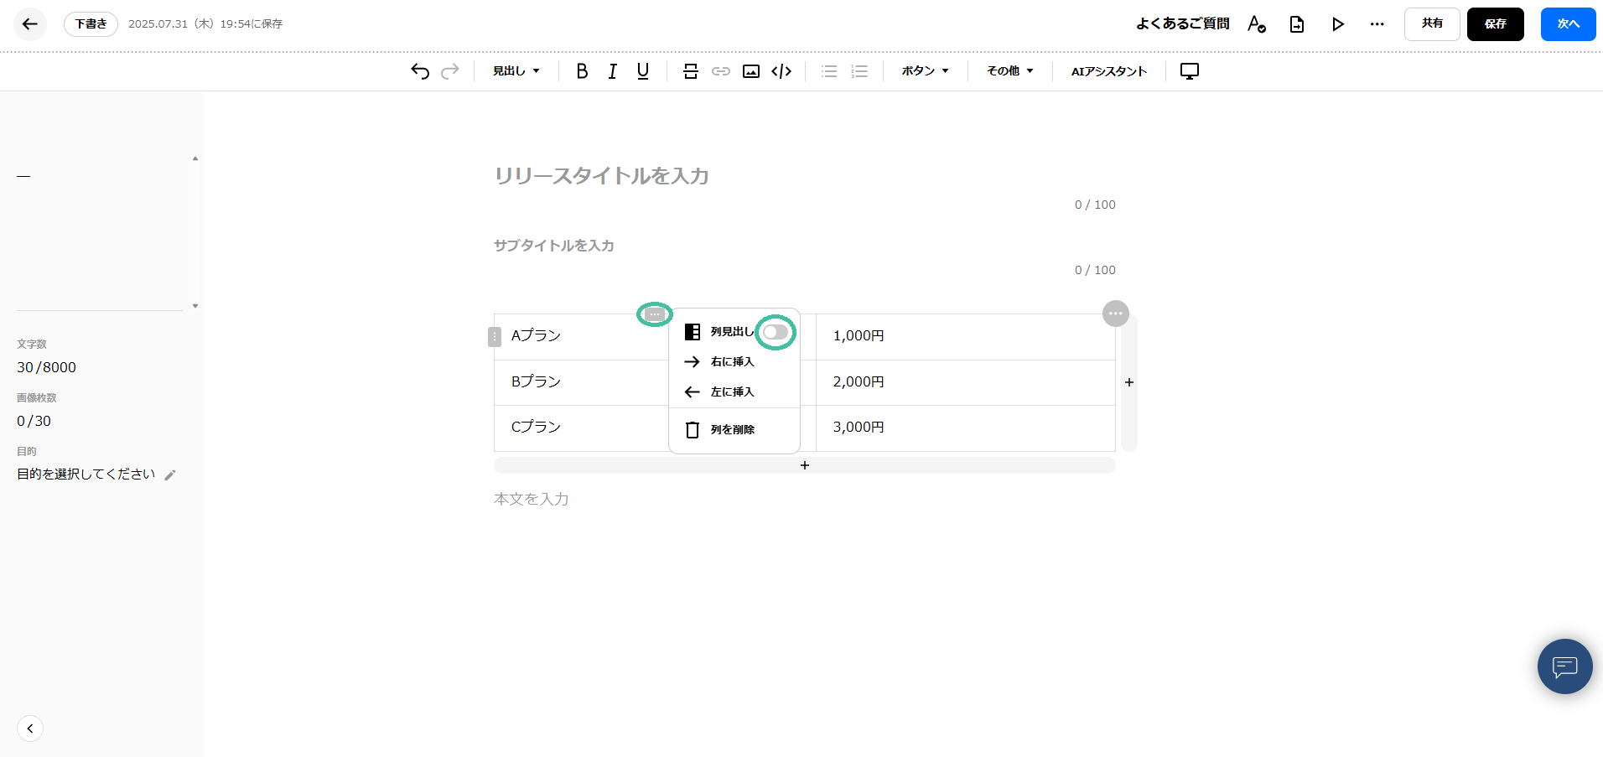Image resolution: width=1603 pixels, height=757 pixels.
Task: Apply a bulleted list
Action: [x=828, y=71]
